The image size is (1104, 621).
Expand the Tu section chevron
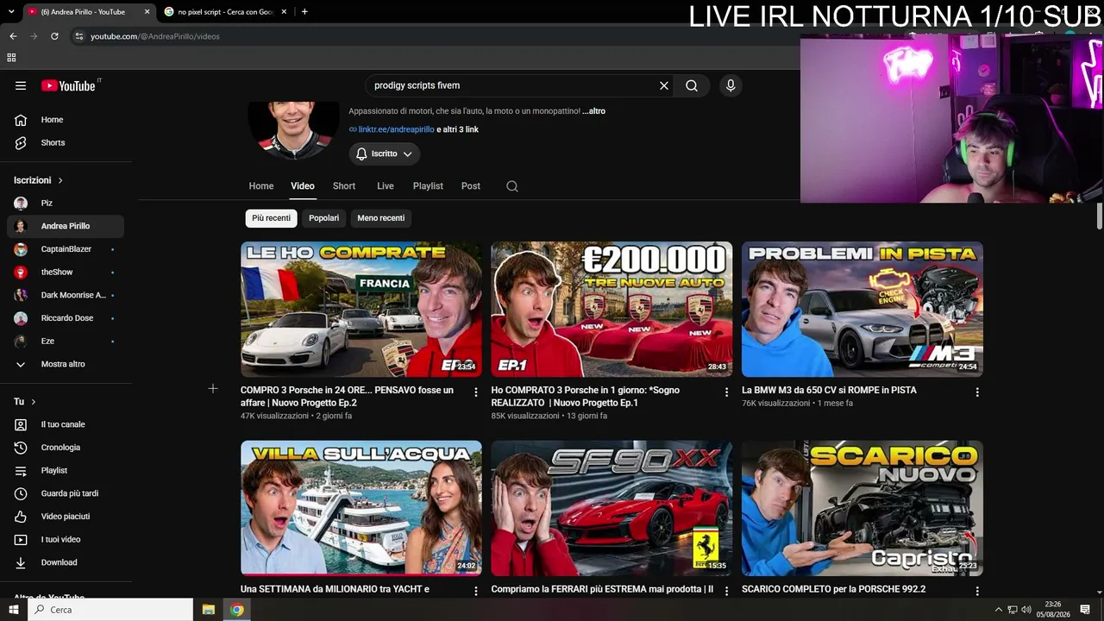pyautogui.click(x=34, y=402)
